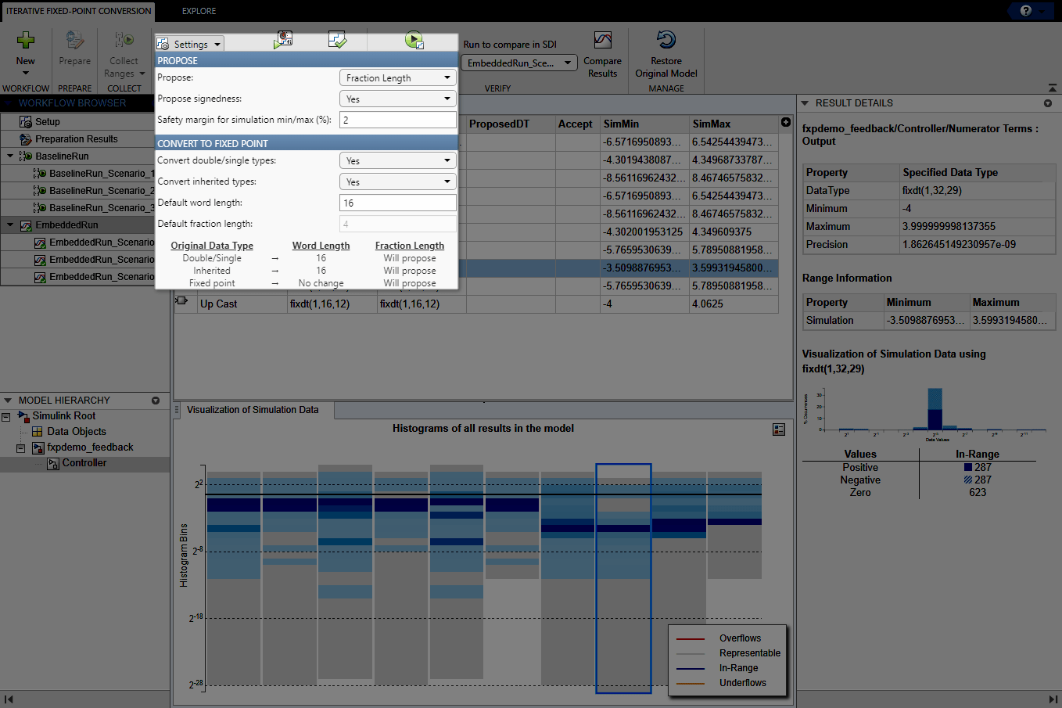
Task: Click the Apply Data Types checkmark icon
Action: click(x=338, y=40)
